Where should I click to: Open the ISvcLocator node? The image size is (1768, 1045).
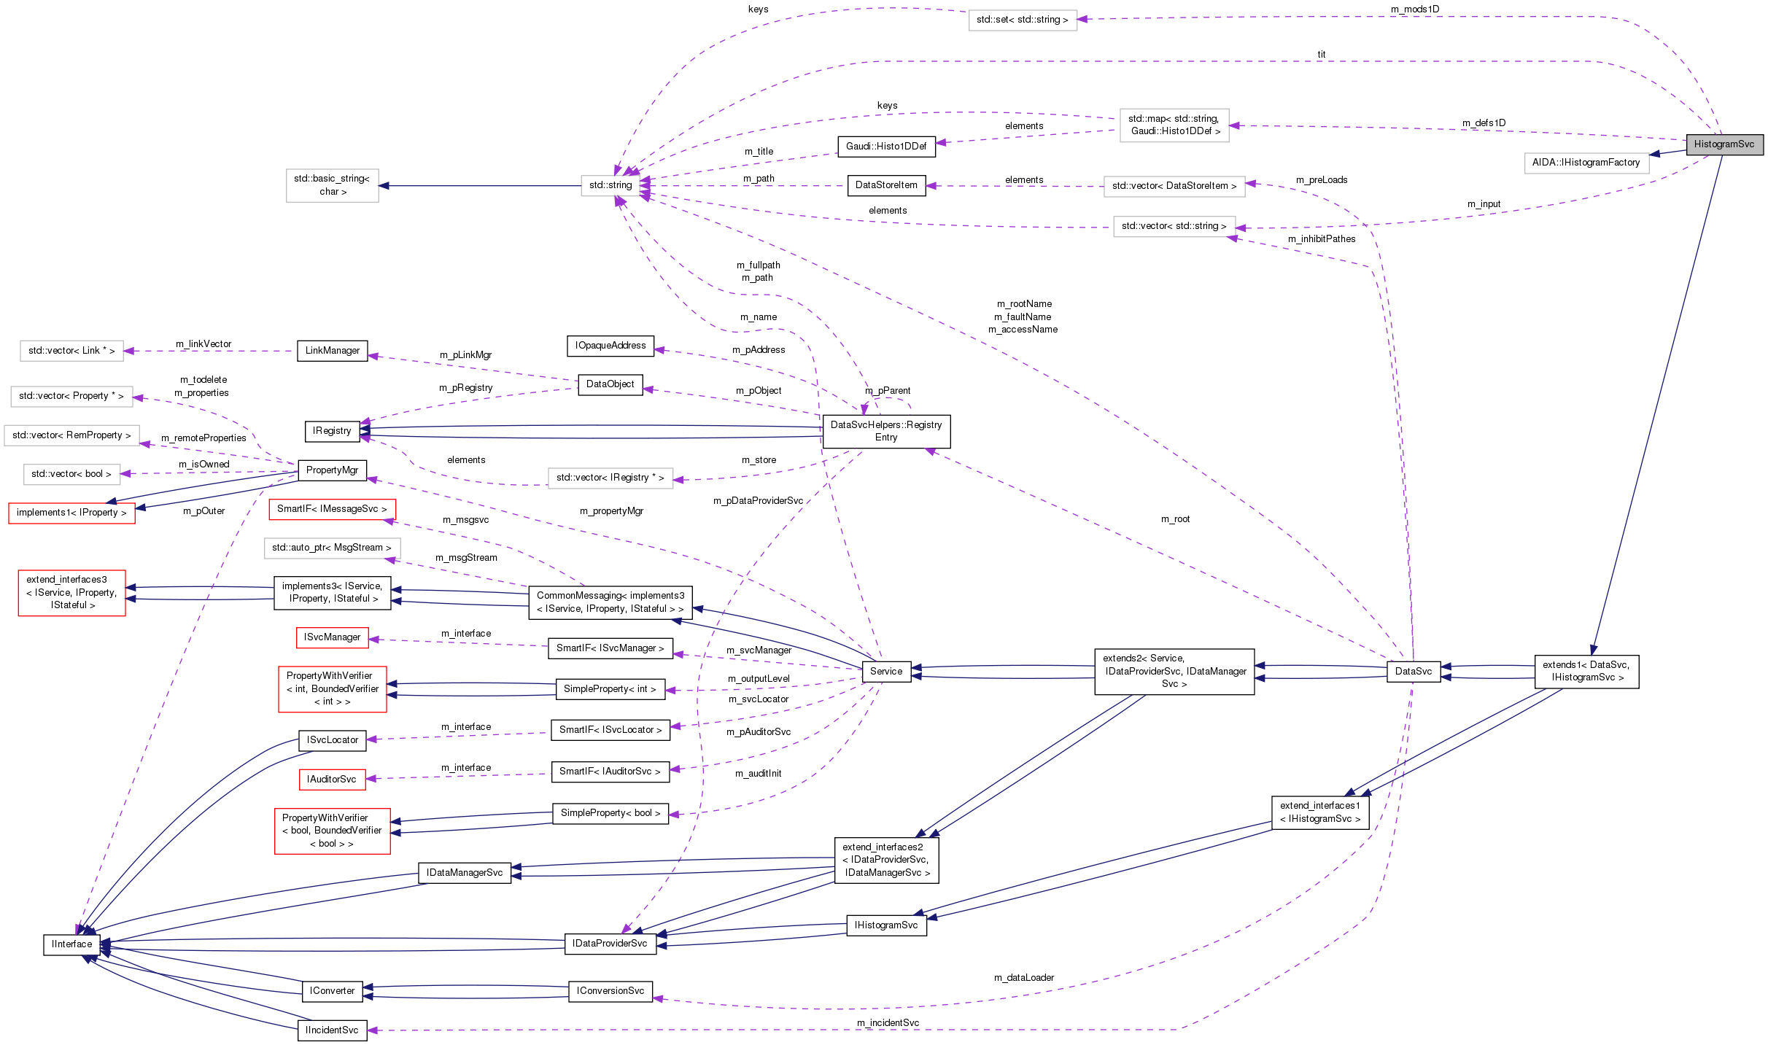(x=332, y=740)
